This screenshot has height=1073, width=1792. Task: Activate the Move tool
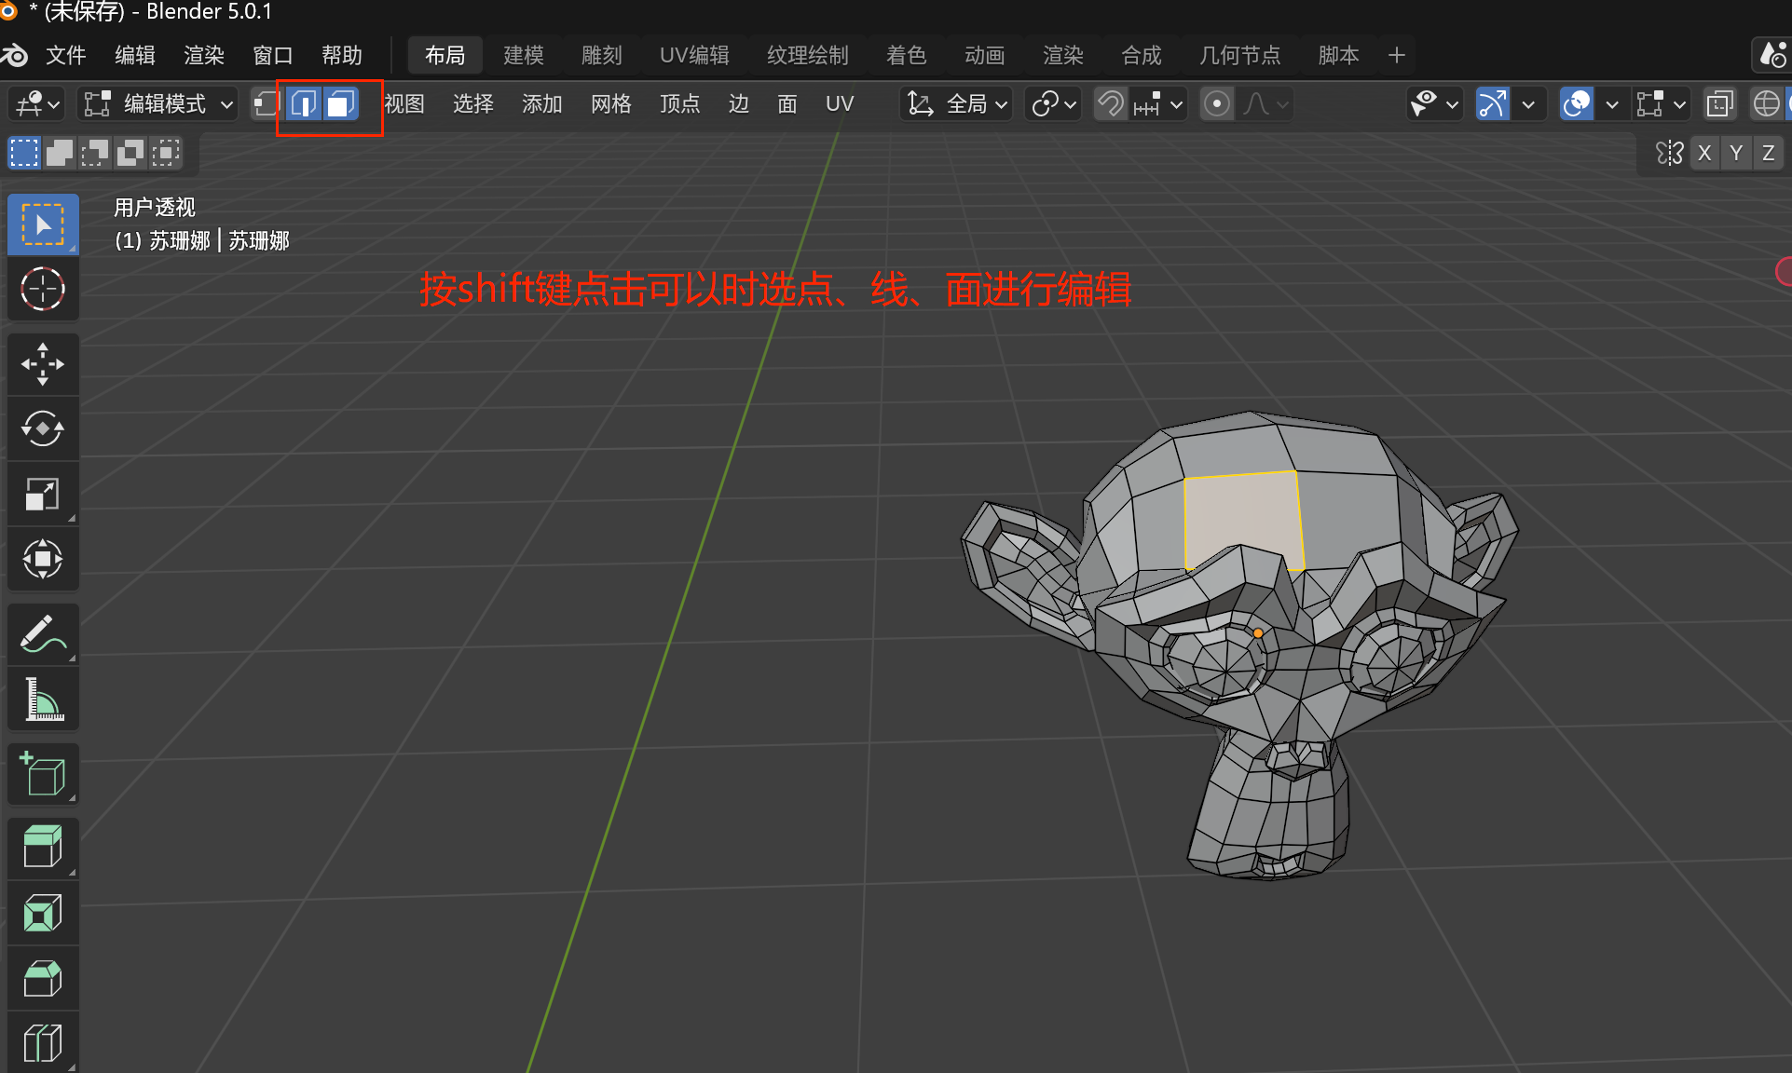click(x=42, y=364)
